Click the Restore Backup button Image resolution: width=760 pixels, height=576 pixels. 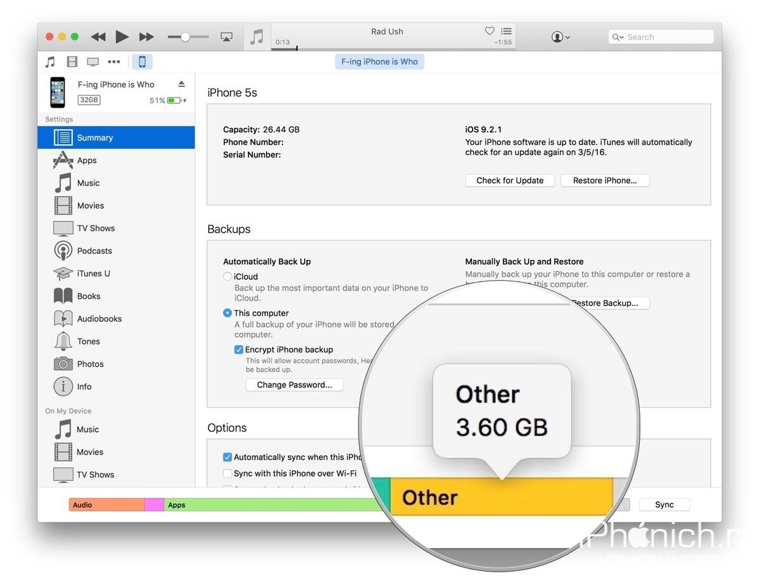(x=609, y=303)
